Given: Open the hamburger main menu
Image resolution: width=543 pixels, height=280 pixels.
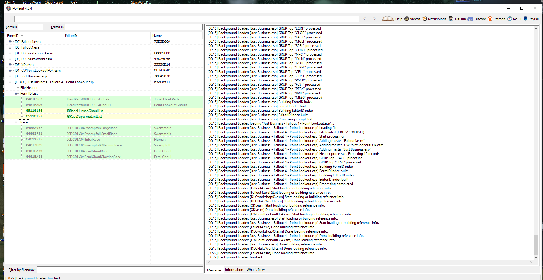Looking at the screenshot, I should pos(10,19).
